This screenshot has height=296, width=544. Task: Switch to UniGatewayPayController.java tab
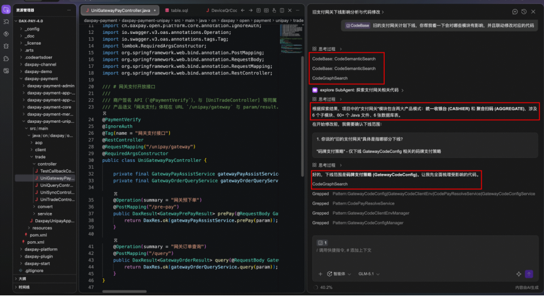pyautogui.click(x=120, y=11)
